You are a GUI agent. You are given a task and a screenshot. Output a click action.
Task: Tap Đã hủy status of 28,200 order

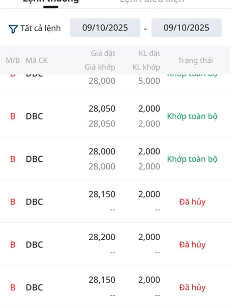pyautogui.click(x=192, y=244)
